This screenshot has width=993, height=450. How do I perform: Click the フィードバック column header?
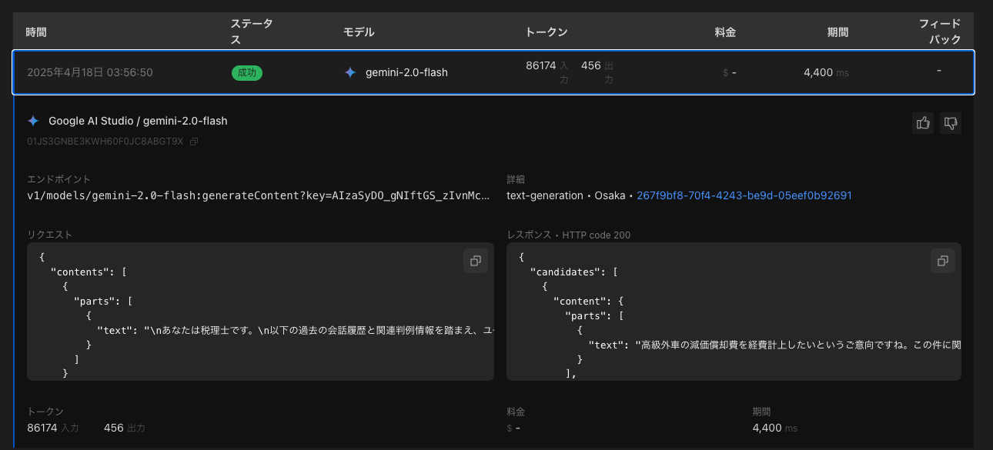(940, 32)
